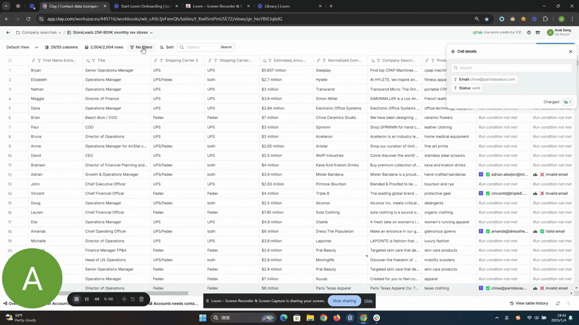Image resolution: width=579 pixels, height=325 pixels.
Task: Stop the Loom recording
Action: click(77, 299)
